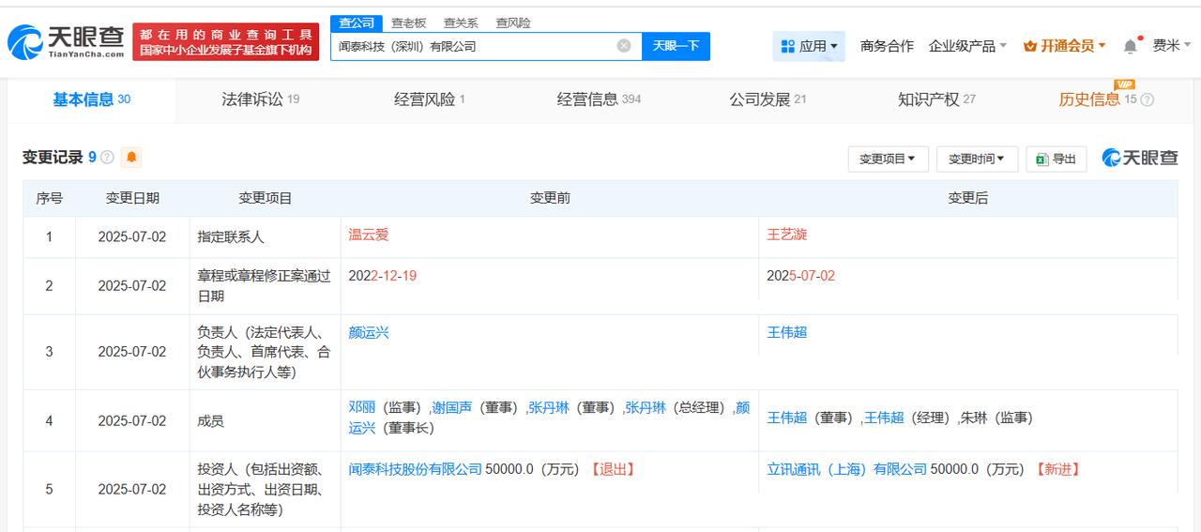Expand the 企业级产品 dropdown
The image size is (1201, 532).
click(967, 46)
